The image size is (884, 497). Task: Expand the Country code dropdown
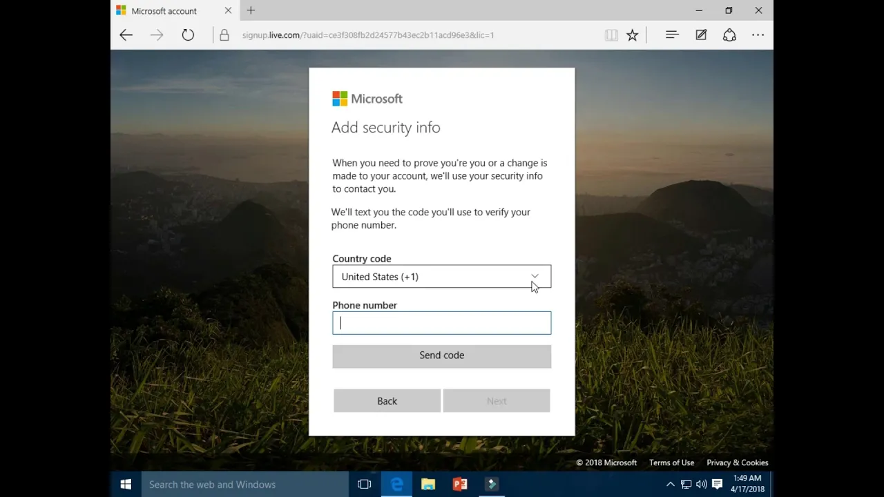(x=442, y=277)
